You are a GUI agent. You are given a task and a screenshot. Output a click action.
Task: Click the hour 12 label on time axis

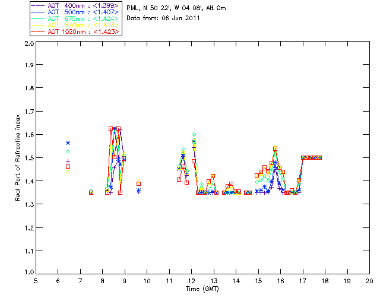[191, 281]
